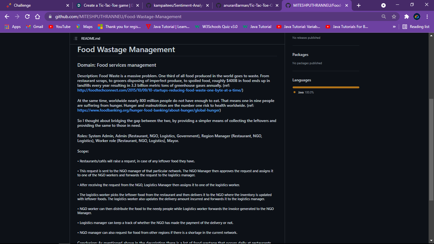The width and height of the screenshot is (434, 244).
Task: Close the kampaitees/Sentiment-Analysis tab
Action: 207,5
